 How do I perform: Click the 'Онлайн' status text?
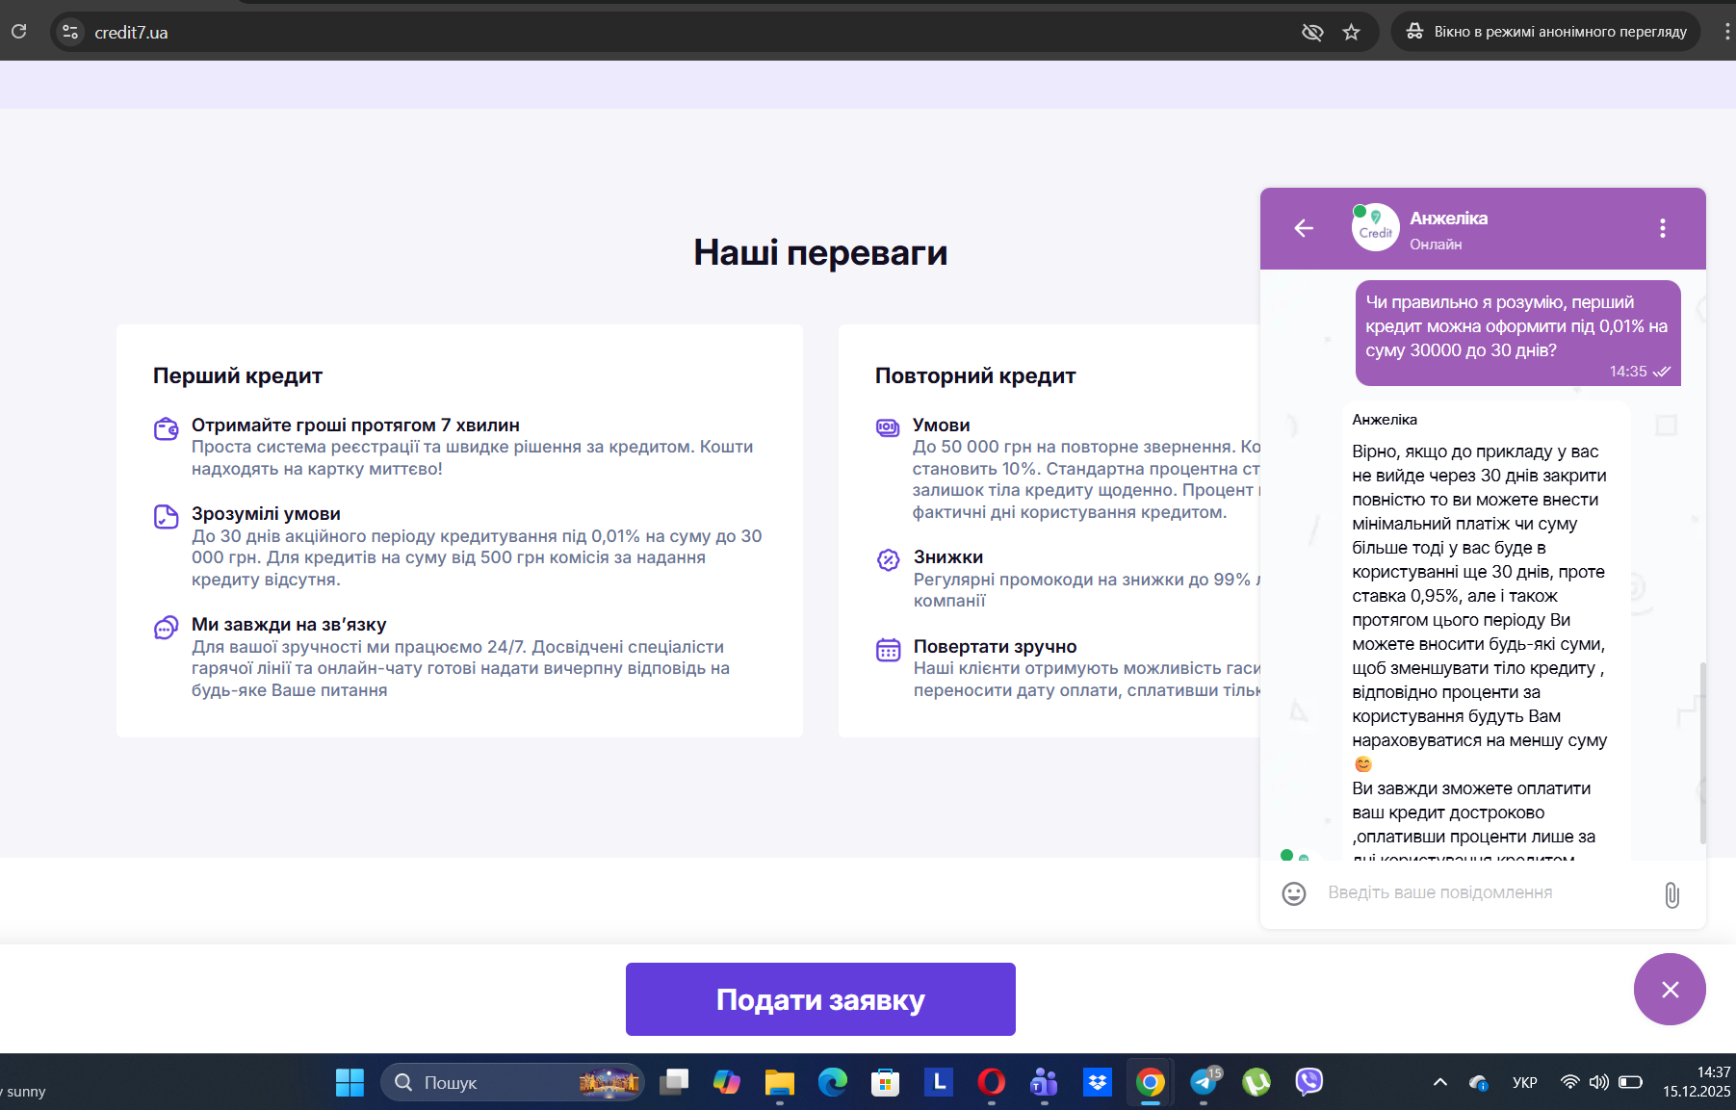[1436, 245]
